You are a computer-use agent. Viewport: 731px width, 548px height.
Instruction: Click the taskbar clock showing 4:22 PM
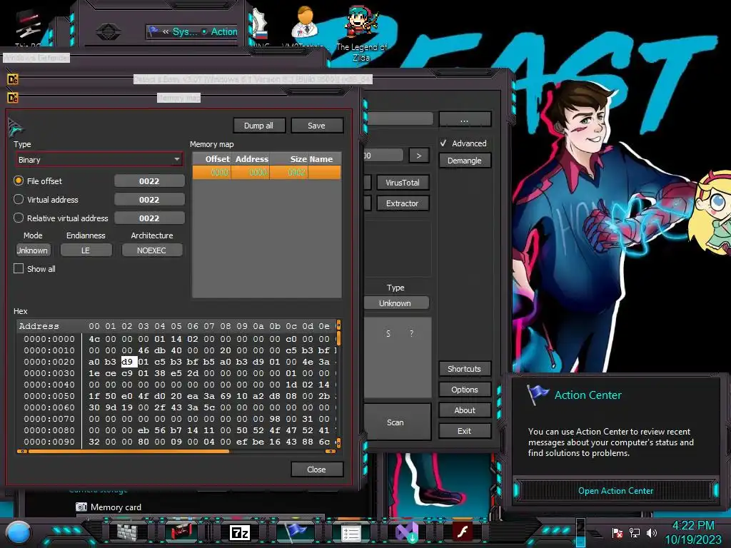[x=693, y=525]
